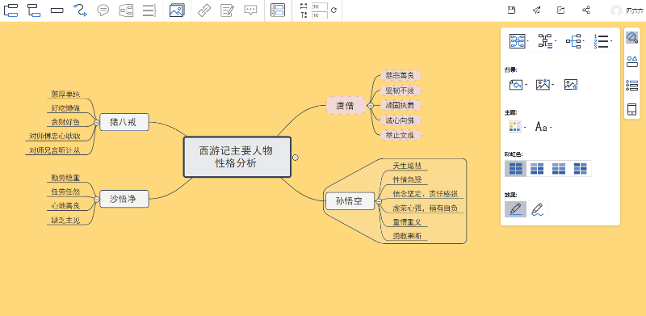Select the 勇敢果断 subtopic
The height and width of the screenshot is (316, 646).
(407, 236)
